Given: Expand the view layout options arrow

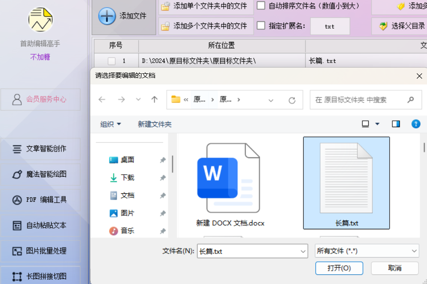Looking at the screenshot, I should (x=378, y=124).
